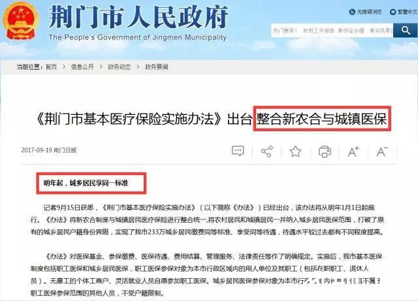This screenshot has width=418, height=301.
Task: Go to 首页 in the breadcrumb
Action: (51, 67)
